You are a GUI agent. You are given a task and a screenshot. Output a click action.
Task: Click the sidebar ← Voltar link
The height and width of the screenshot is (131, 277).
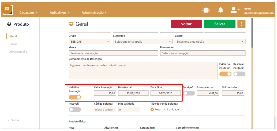(x=14, y=120)
